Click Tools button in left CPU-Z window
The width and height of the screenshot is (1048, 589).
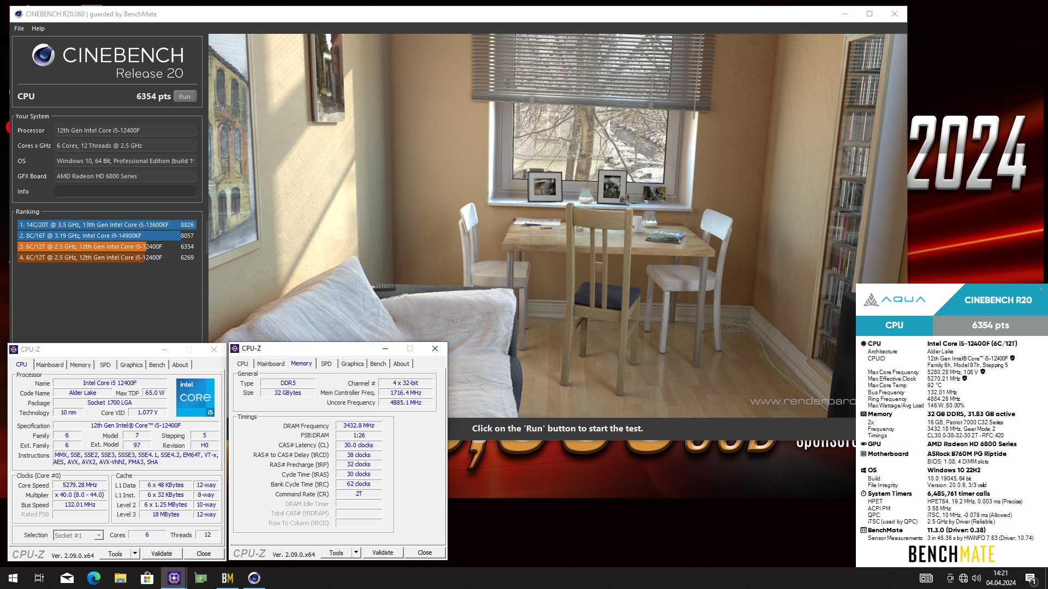(x=115, y=554)
